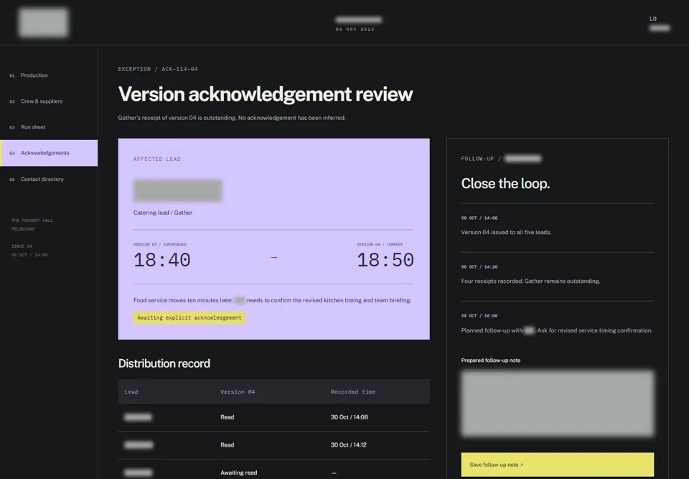Click the VERSION 04 / CURRENT label

tap(380, 245)
